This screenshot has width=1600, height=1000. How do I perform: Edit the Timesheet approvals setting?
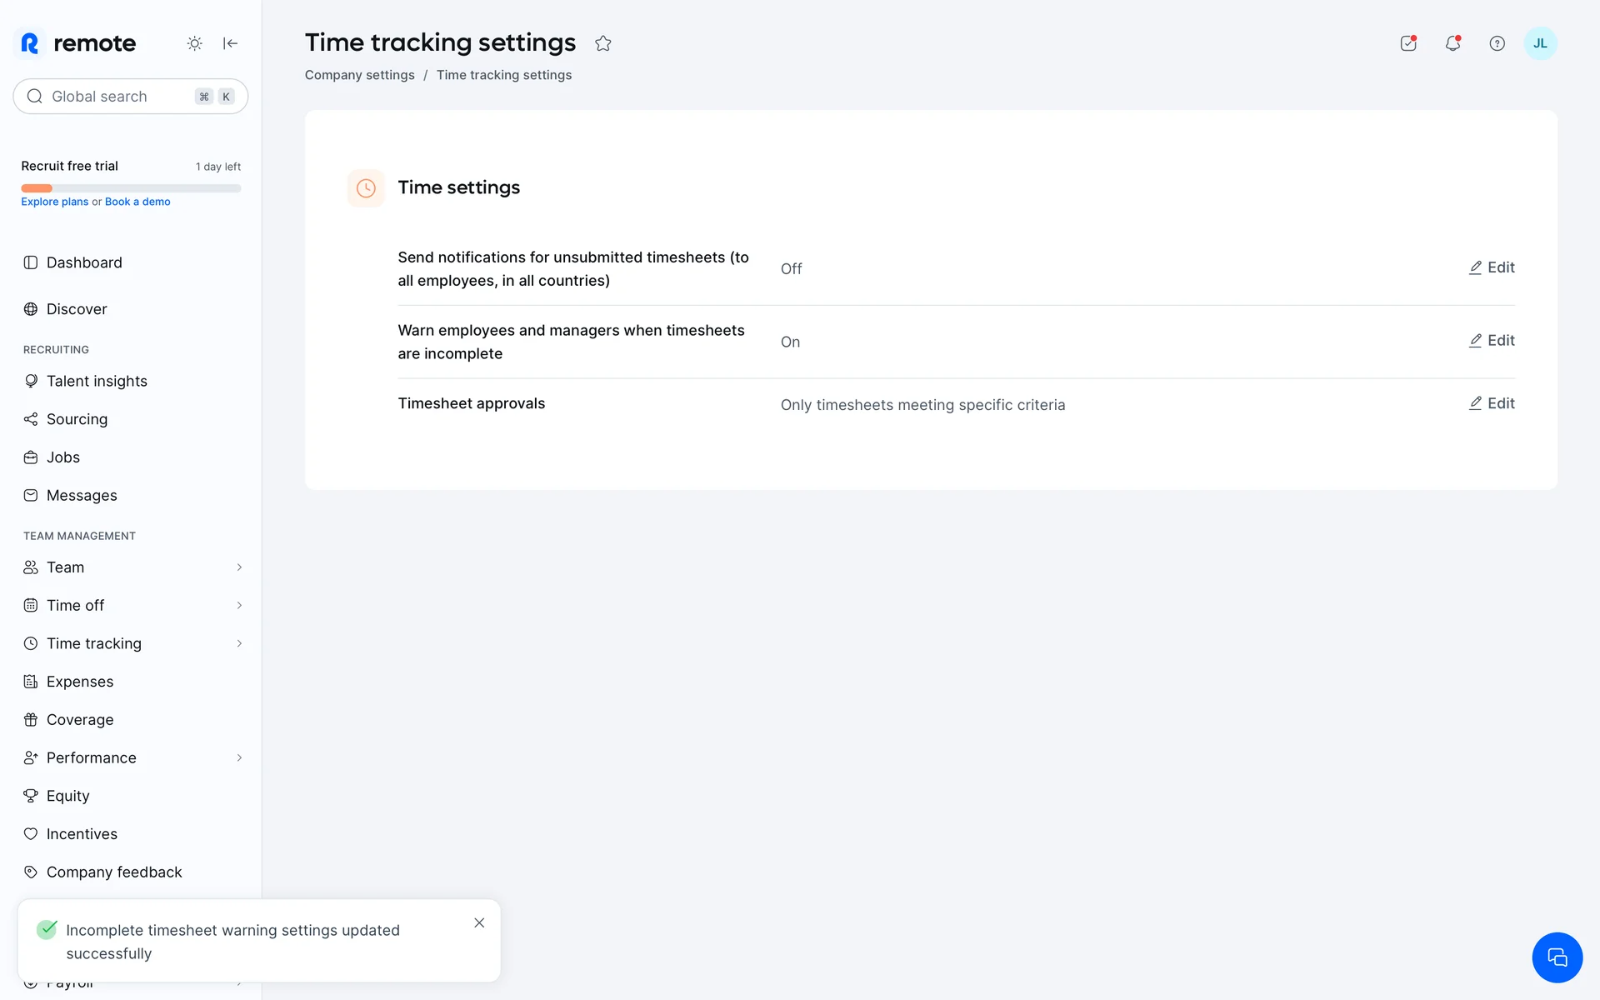coord(1492,403)
